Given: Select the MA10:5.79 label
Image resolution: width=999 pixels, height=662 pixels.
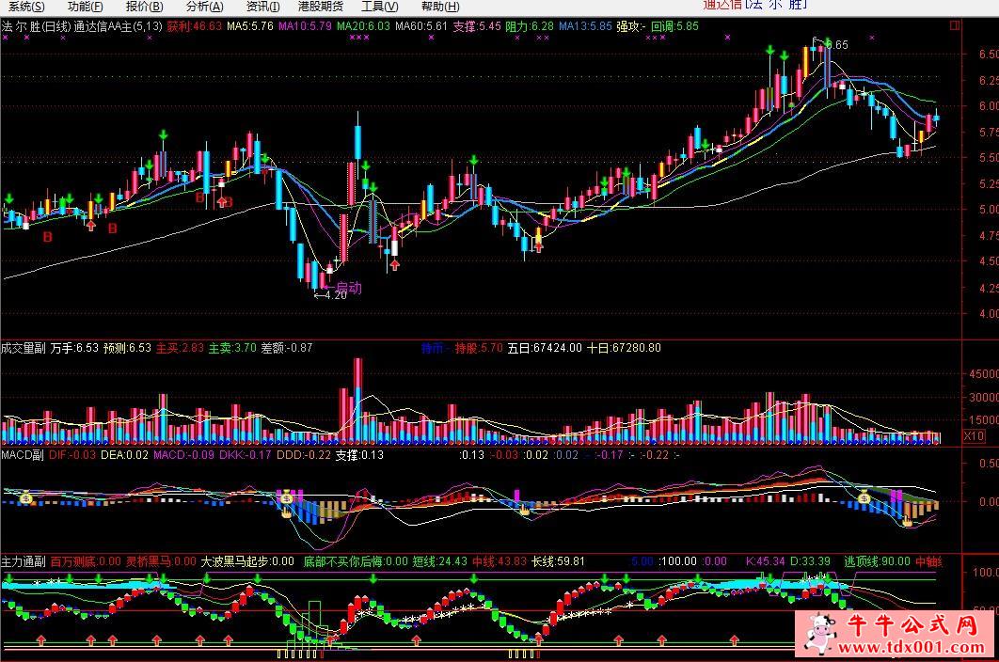Looking at the screenshot, I should pos(305,26).
